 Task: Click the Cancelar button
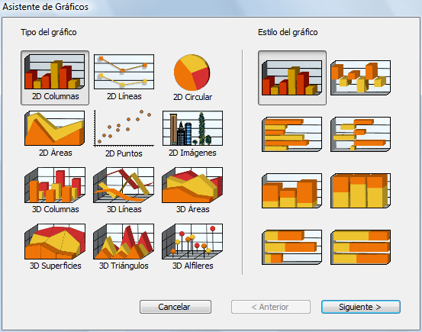click(176, 307)
